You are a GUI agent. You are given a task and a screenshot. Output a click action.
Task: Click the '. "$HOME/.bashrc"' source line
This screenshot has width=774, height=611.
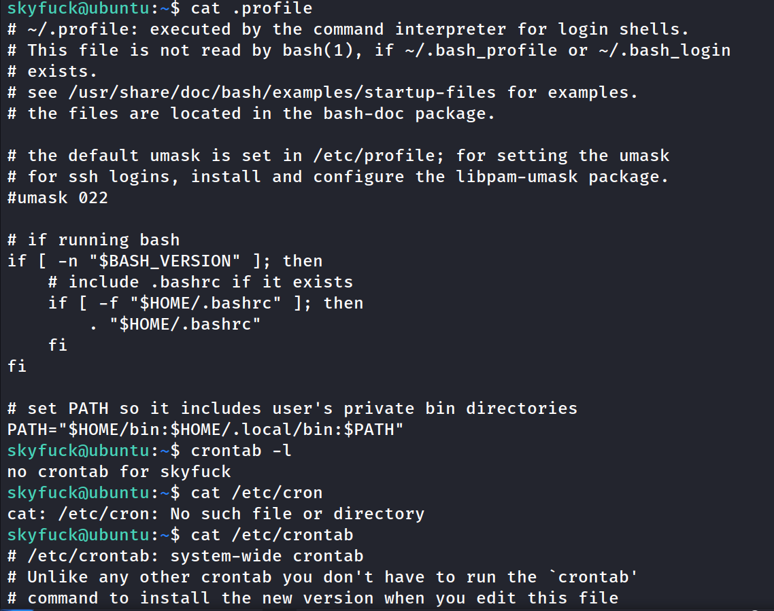(x=175, y=324)
